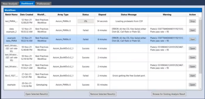The image size is (205, 99).
Task: Click Axiom_BovMDv3.r2_1 in the Bov3_1027 row
Action: tap(63, 76)
